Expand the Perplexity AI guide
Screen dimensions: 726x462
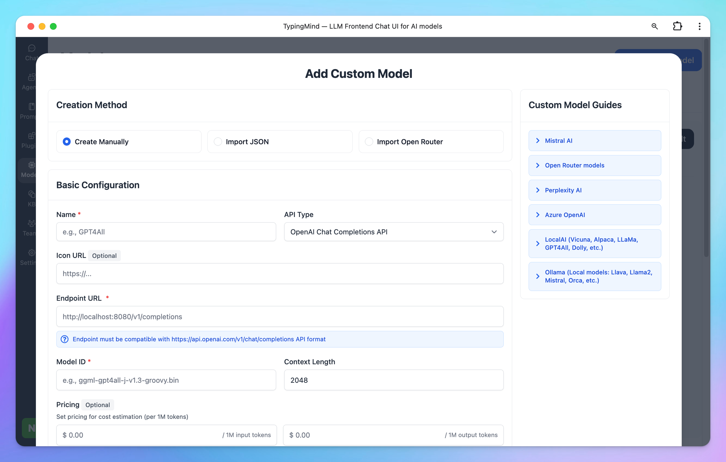594,190
